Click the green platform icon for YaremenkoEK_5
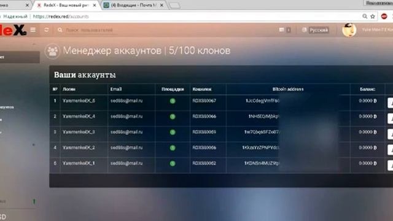The image size is (393, 221). pyautogui.click(x=173, y=101)
